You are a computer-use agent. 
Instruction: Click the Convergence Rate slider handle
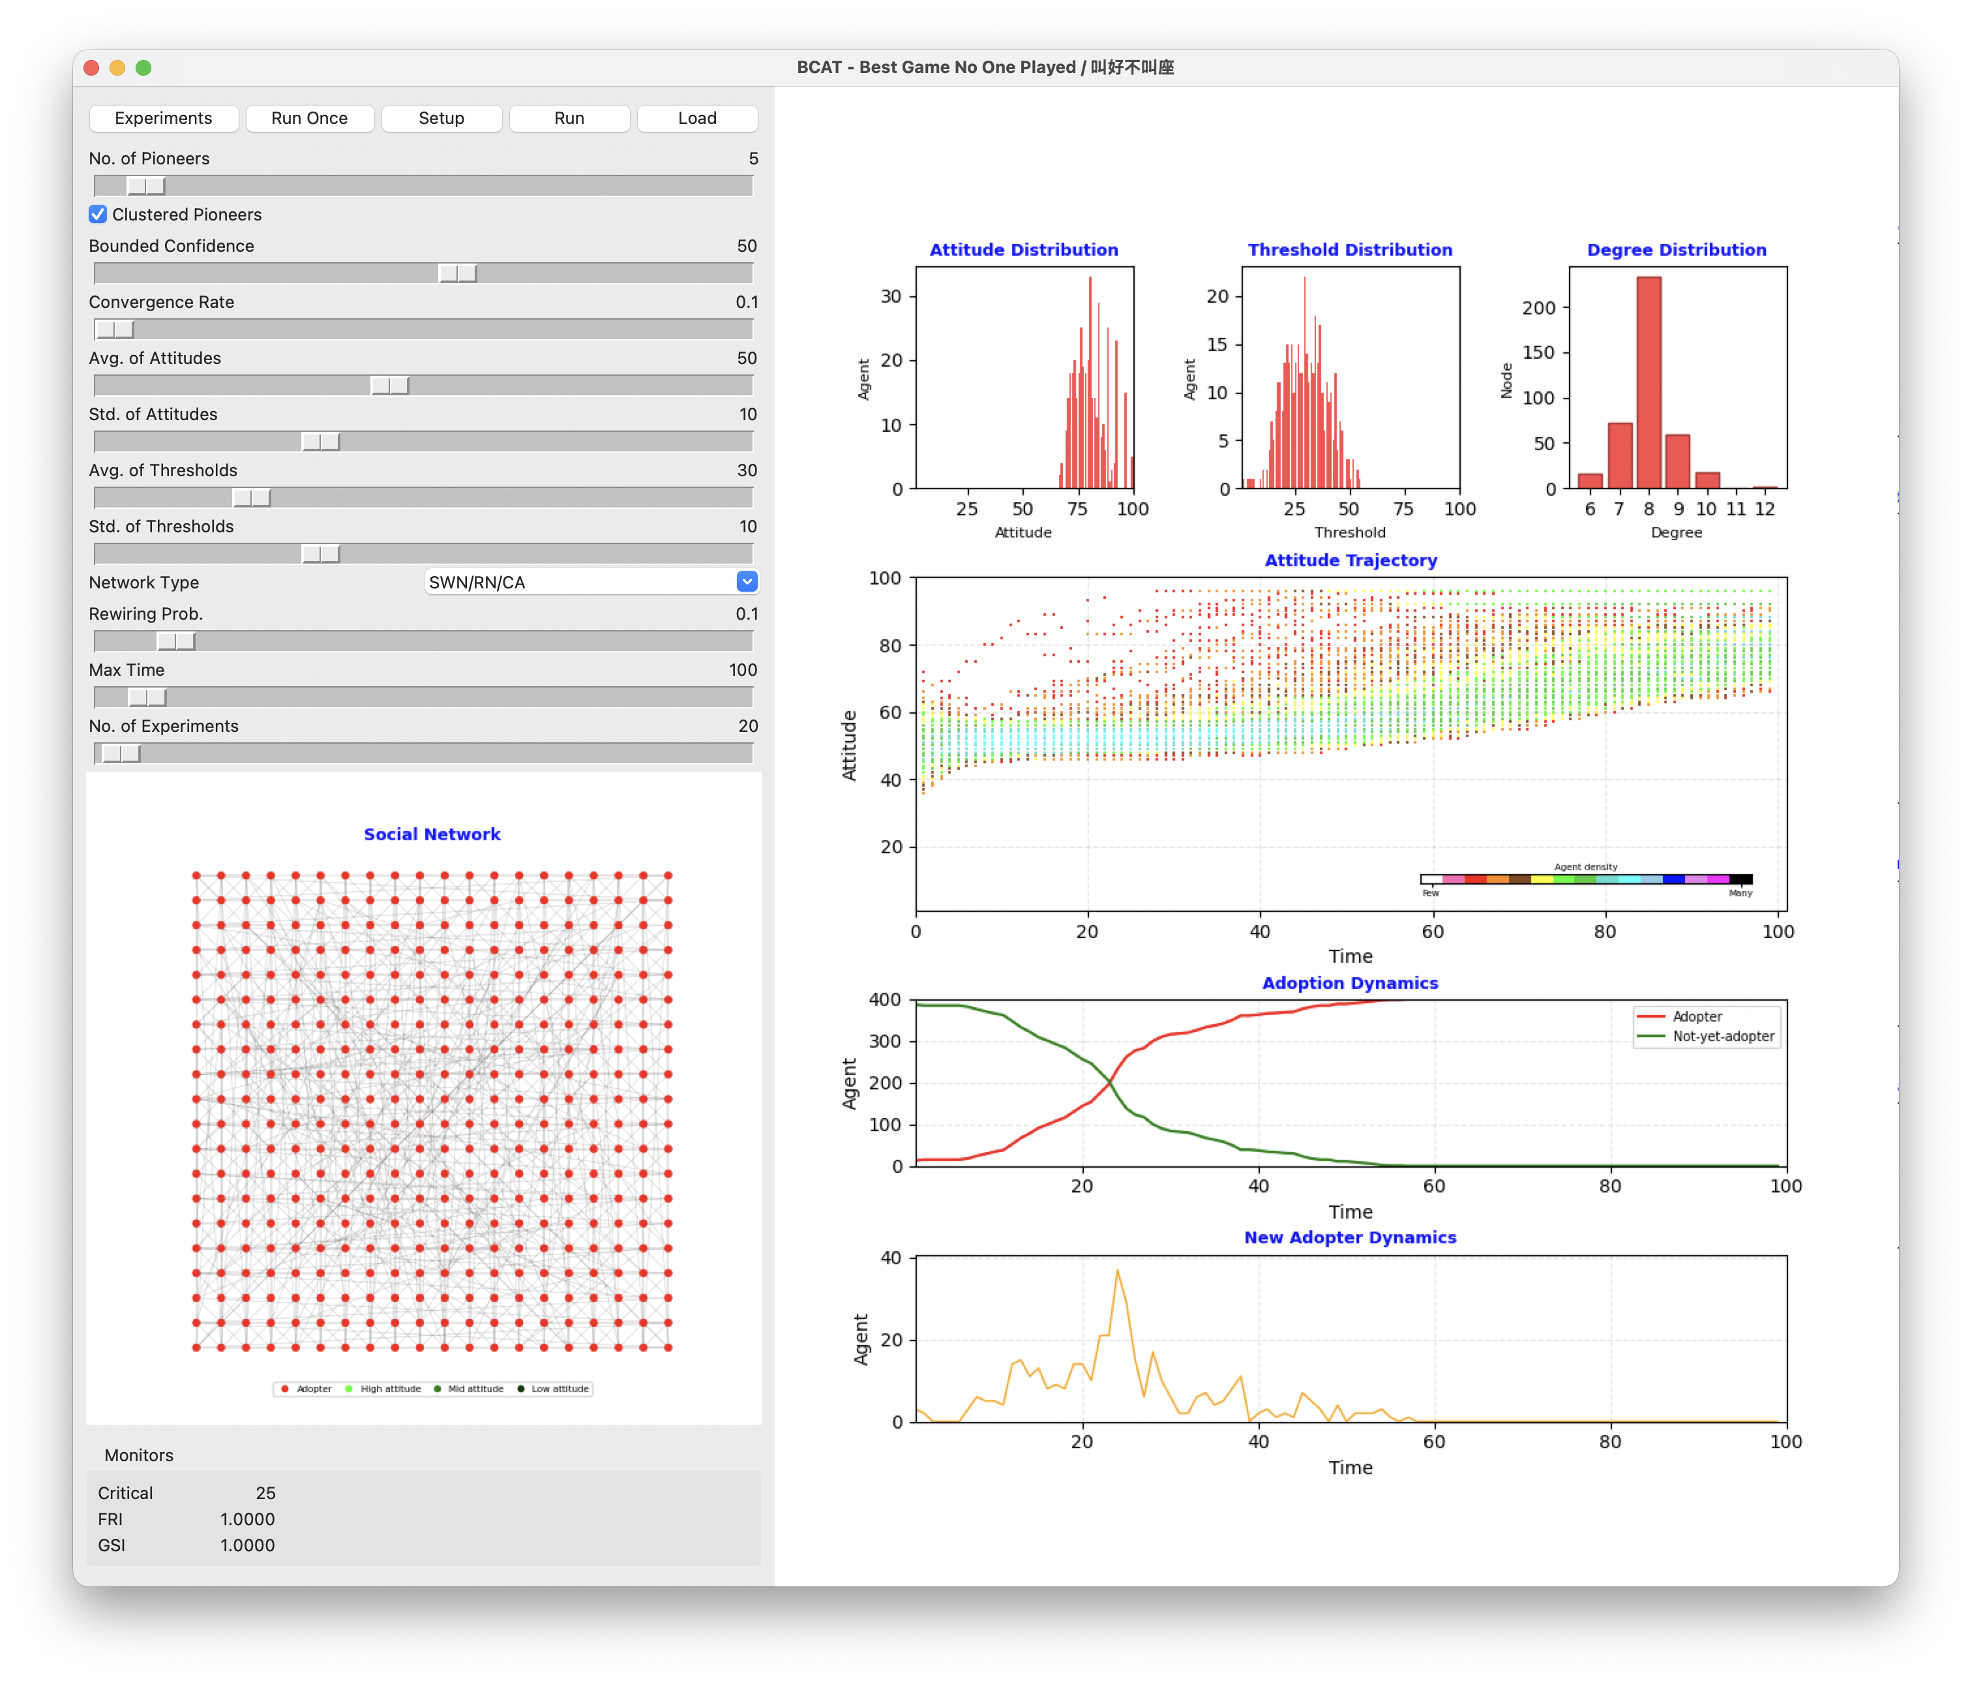click(115, 329)
